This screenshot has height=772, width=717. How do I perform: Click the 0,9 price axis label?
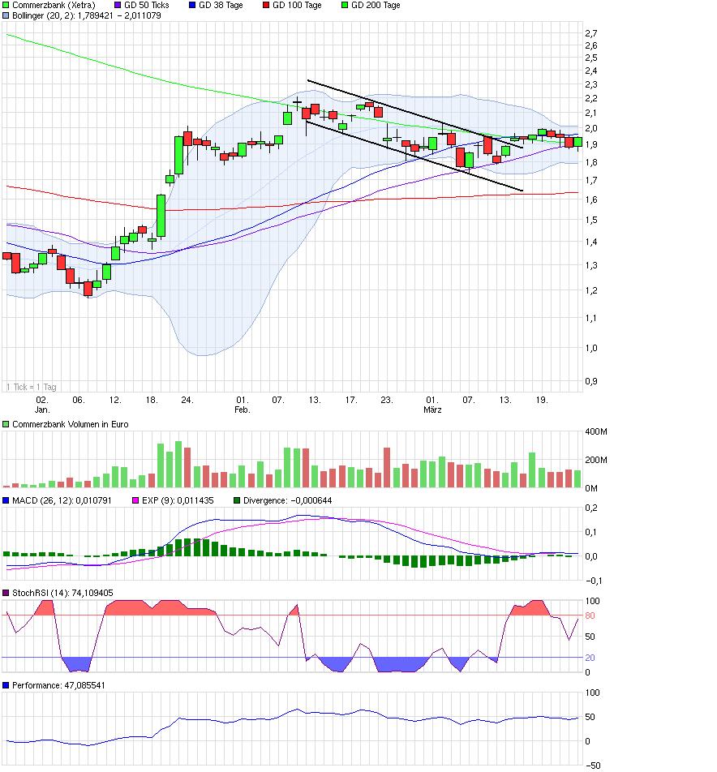coord(591,382)
